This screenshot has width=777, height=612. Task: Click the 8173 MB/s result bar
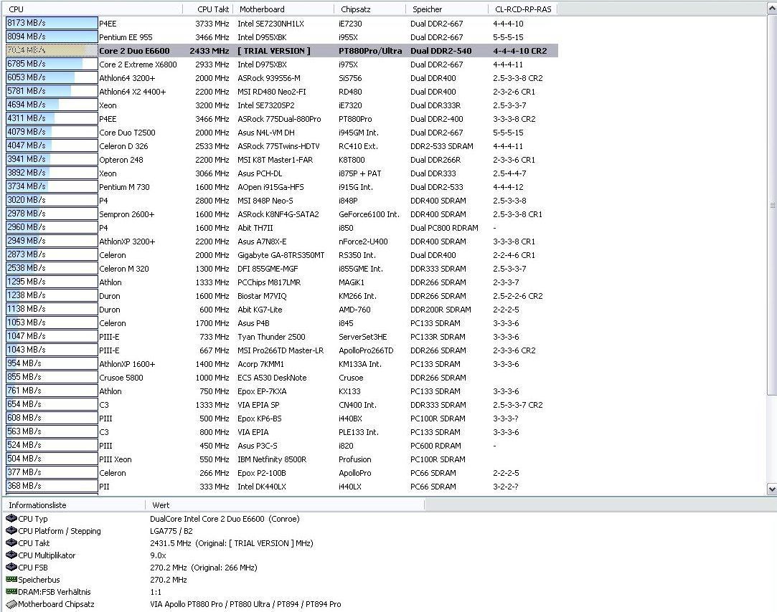point(52,23)
